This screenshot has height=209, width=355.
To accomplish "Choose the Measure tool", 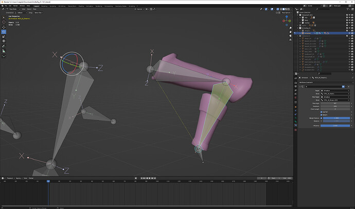I will click(4, 51).
